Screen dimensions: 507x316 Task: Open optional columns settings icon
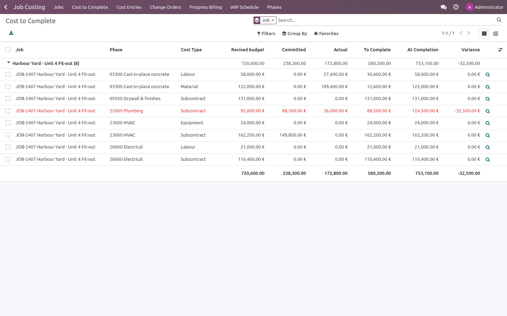pos(500,50)
